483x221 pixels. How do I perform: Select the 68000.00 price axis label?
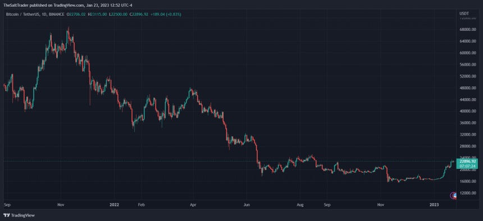[468, 30]
